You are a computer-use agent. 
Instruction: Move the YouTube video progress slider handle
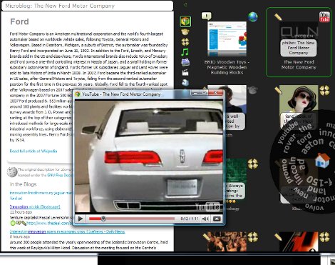[x=103, y=219]
